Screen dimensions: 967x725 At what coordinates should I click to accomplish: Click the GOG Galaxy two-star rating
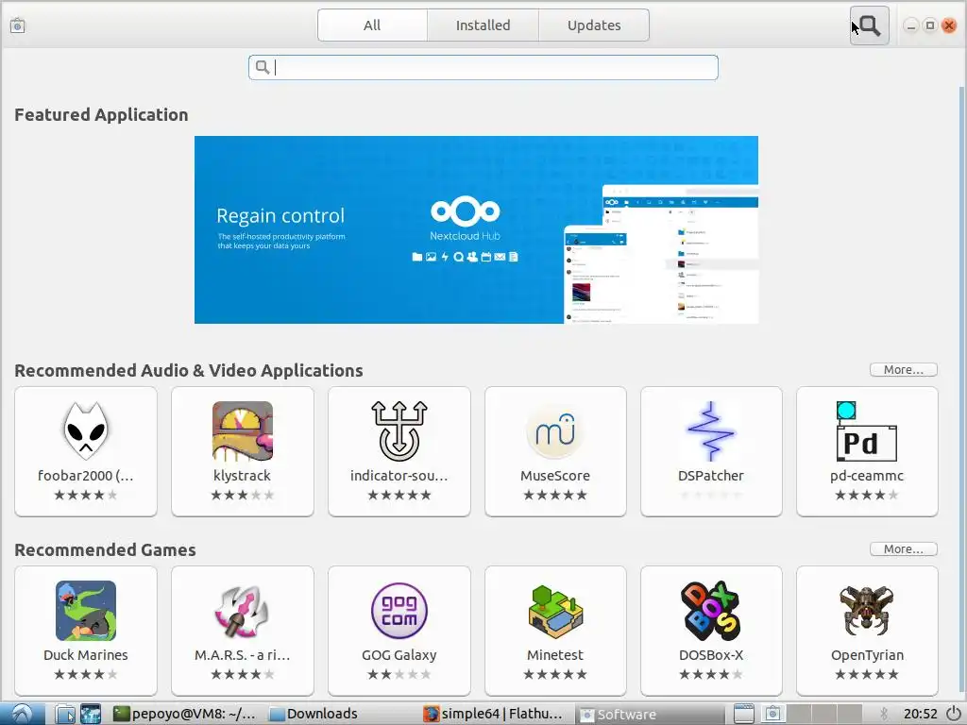(399, 674)
